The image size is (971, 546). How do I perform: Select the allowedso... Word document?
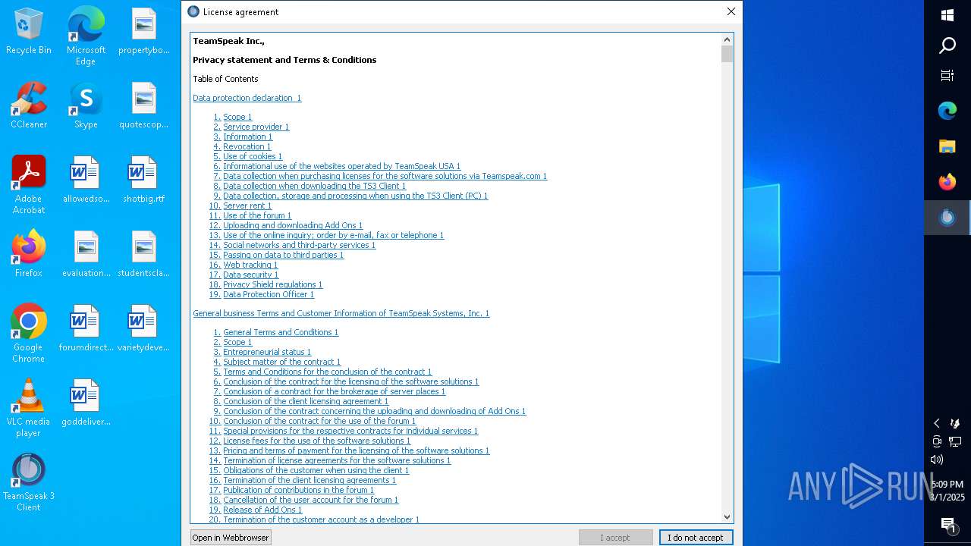point(86,180)
